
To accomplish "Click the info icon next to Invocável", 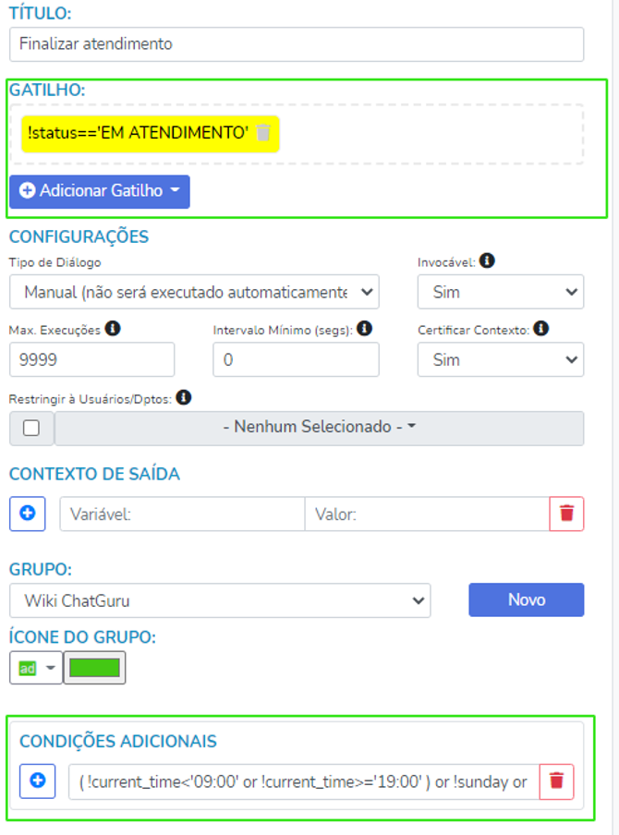I will (x=487, y=261).
